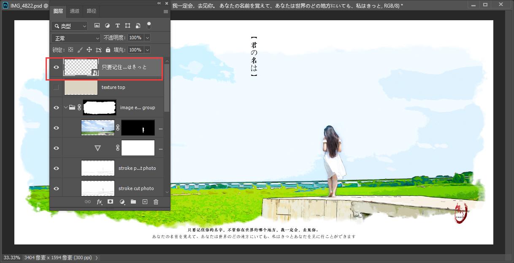This screenshot has height=263, width=514.
Task: Select the texture top layer thumbnail
Action: click(x=81, y=87)
